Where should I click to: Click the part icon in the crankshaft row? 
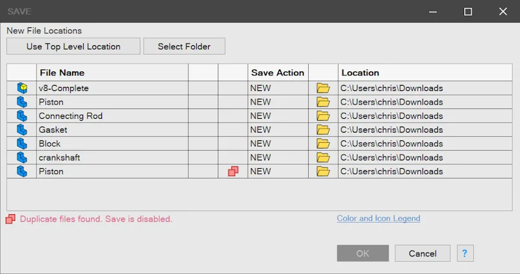[x=22, y=158]
